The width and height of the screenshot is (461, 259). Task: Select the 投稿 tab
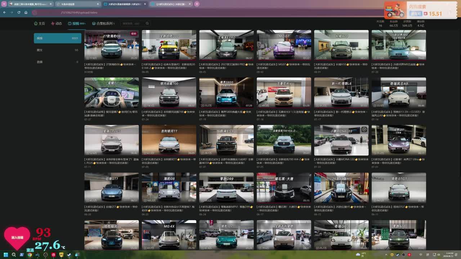(77, 23)
